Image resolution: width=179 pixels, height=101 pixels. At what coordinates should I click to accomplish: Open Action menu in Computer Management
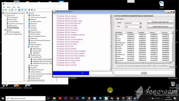tap(9, 7)
